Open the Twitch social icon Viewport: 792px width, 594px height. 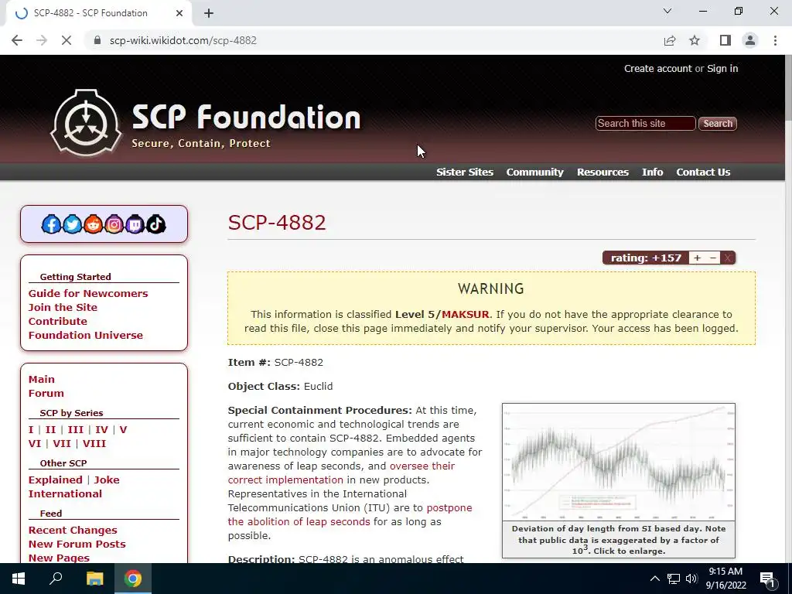pos(135,224)
